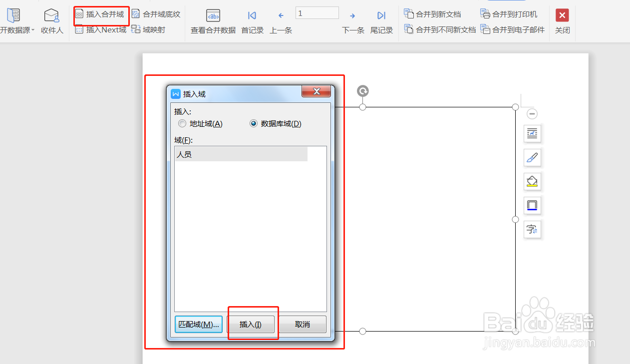Viewport: 630px width, 364px height.
Task: Select the 地址域(A) radio button
Action: click(182, 123)
